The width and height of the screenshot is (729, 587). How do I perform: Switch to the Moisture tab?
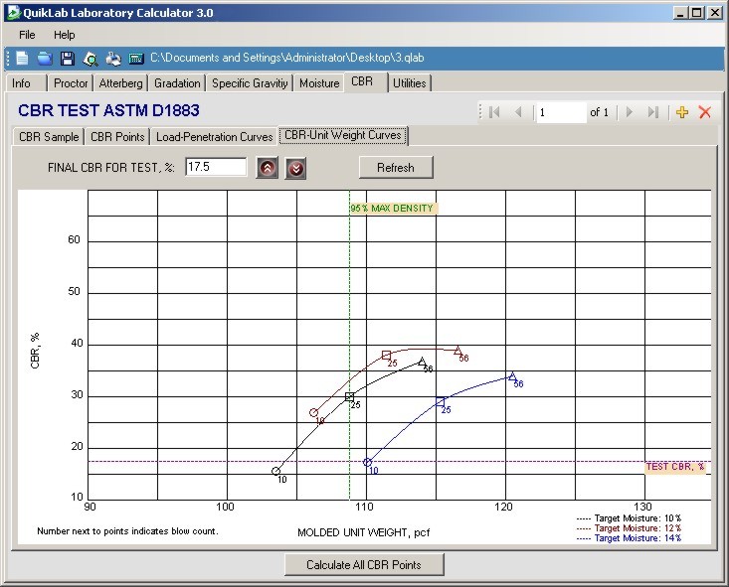pyautogui.click(x=319, y=83)
